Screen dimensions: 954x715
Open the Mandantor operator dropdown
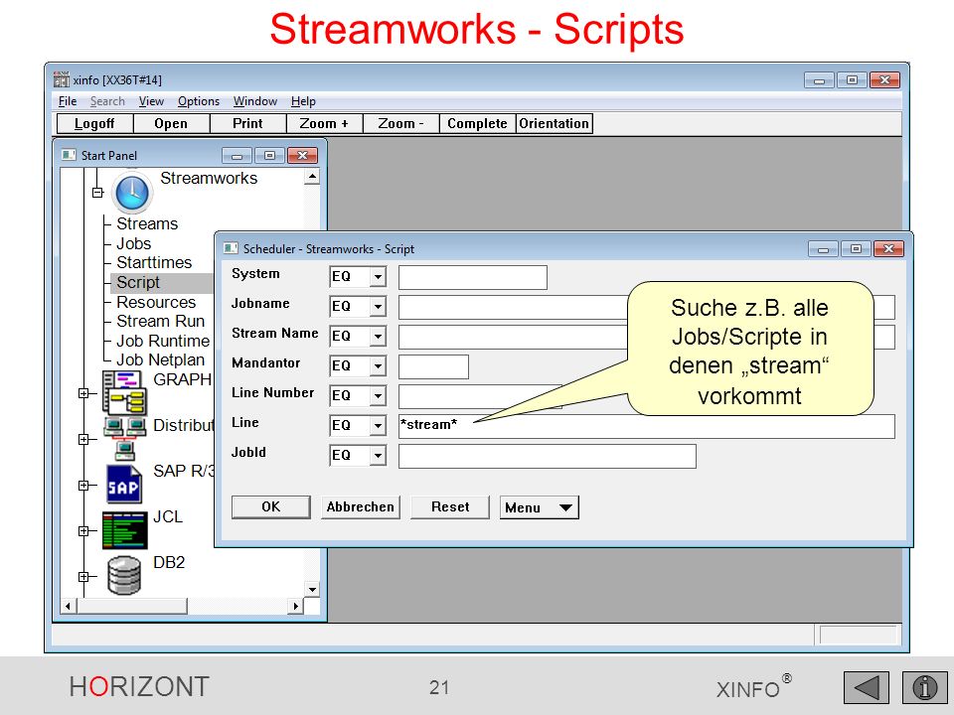378,366
